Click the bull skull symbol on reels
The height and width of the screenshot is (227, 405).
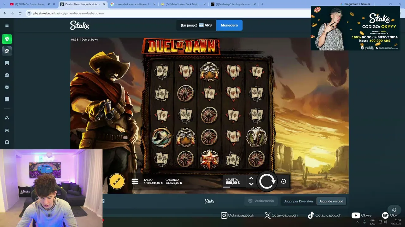point(257,137)
